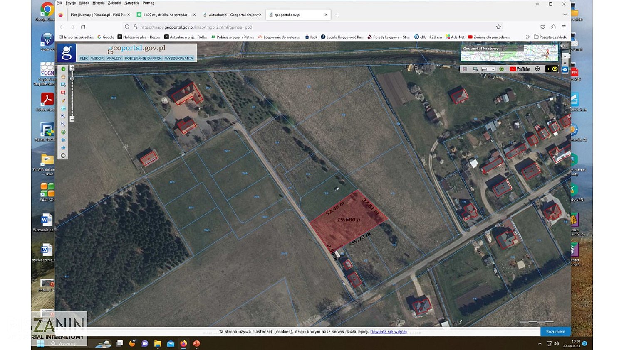Go to previous map view arrow
The height and width of the screenshot is (350, 624).
coord(63,140)
